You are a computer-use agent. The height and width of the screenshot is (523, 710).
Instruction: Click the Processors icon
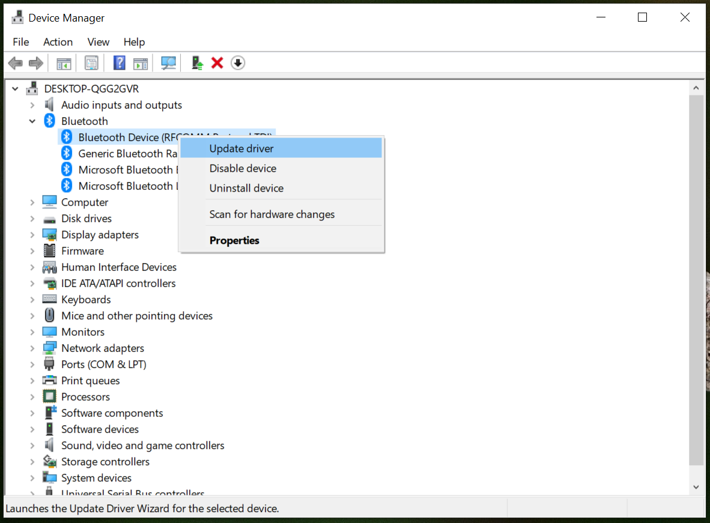[x=49, y=396]
